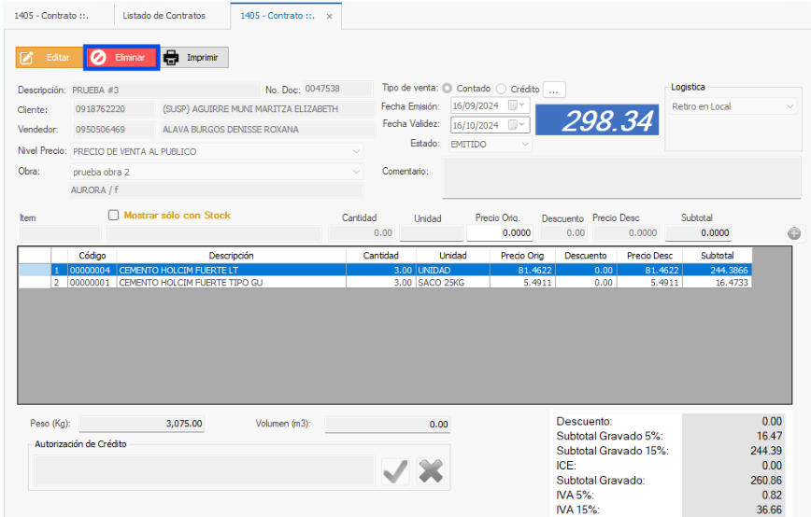Select Contado sale type radio button
This screenshot has width=811, height=517.
448,90
